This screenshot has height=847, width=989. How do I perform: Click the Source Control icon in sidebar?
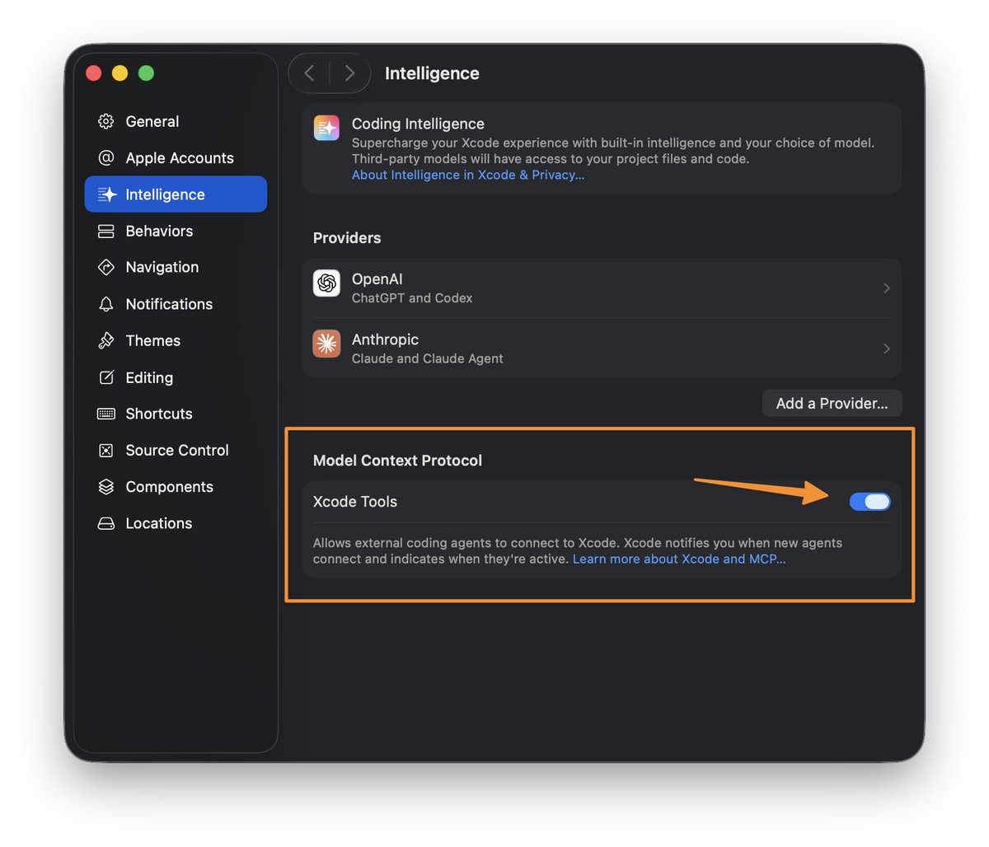coord(106,450)
